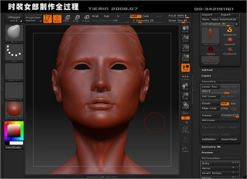Collapse the Deformation section header
247x179 pixels.
[220, 158]
